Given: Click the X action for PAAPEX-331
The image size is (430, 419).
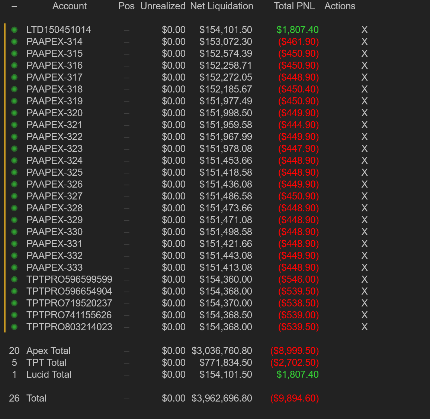Looking at the screenshot, I should pos(364,244).
